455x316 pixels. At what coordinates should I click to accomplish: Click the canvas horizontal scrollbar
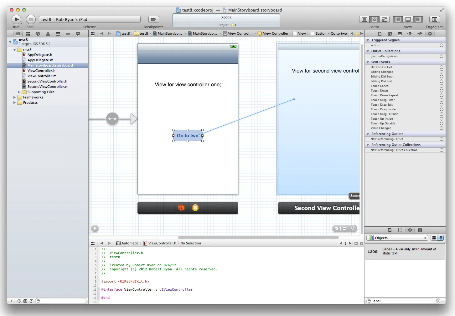(258, 238)
